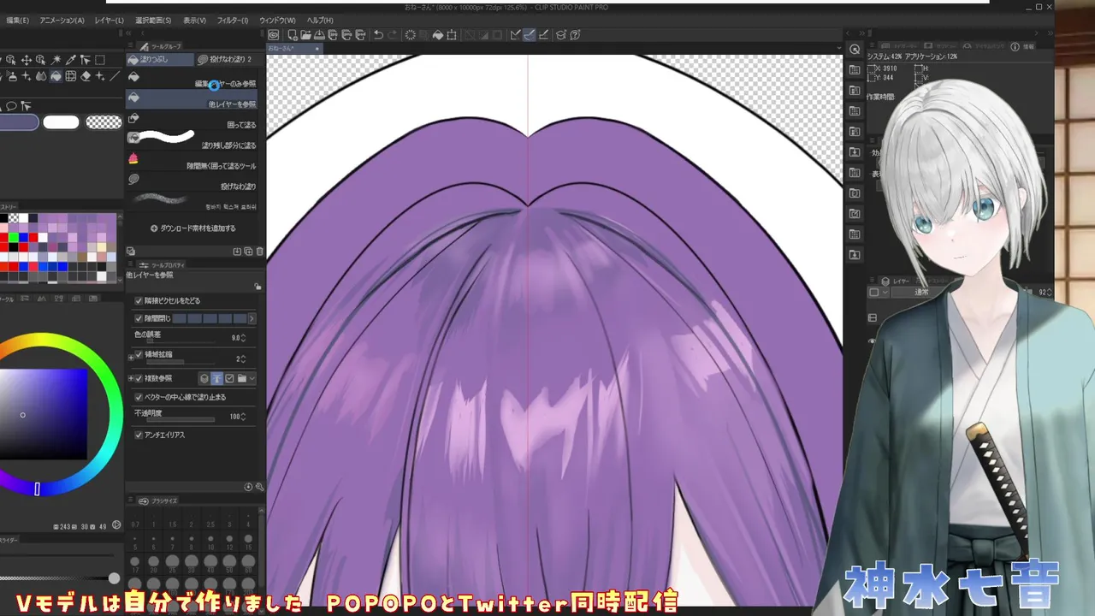
Task: Click the 不透明度 slider bar
Action: (x=181, y=420)
